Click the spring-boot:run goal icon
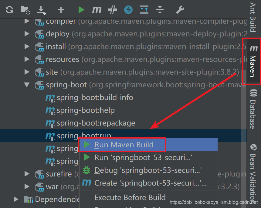The image size is (261, 208). (50, 136)
